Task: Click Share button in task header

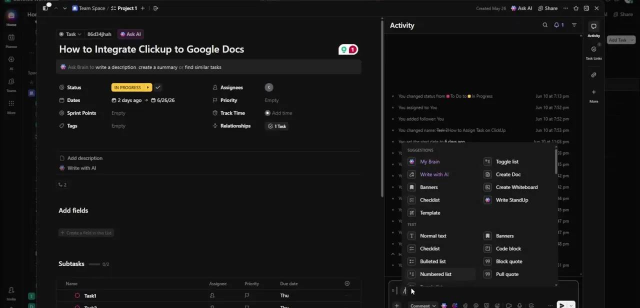Action: (547, 8)
